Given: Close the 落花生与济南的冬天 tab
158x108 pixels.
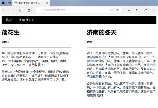Looking at the screenshot, I should [47, 3].
